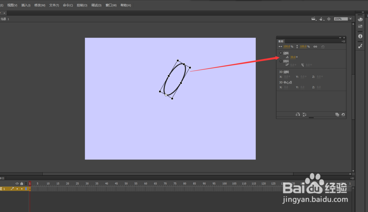Open the Transform panel options menu
Viewport: 368px width, 212px height.
click(343, 42)
